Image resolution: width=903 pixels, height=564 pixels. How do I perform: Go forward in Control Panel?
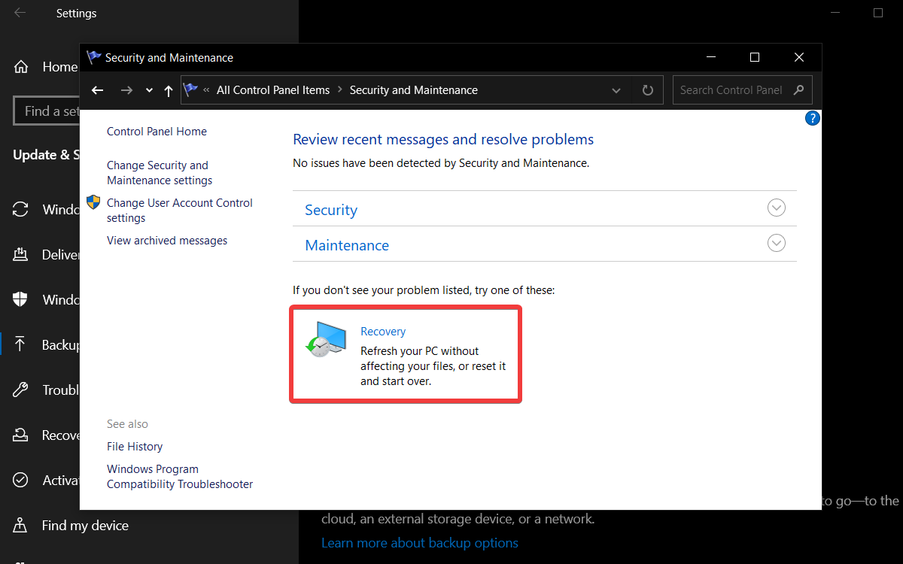click(x=126, y=90)
